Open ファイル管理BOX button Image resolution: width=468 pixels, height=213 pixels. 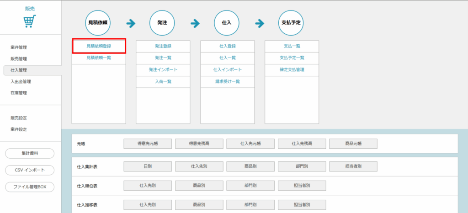[30, 187]
